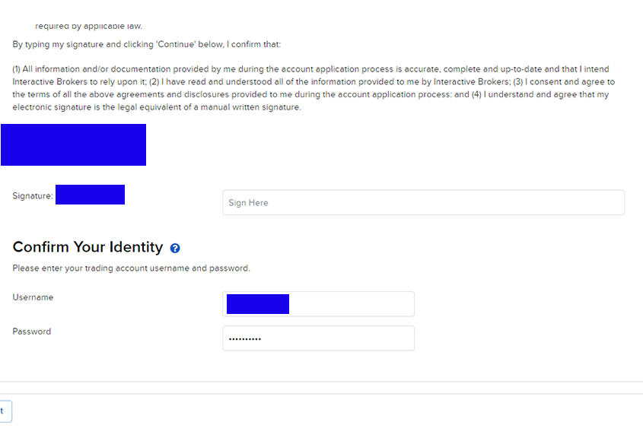Screen dimensions: 643x447
Task: Click the Confirm Your Identity heading
Action: point(88,247)
